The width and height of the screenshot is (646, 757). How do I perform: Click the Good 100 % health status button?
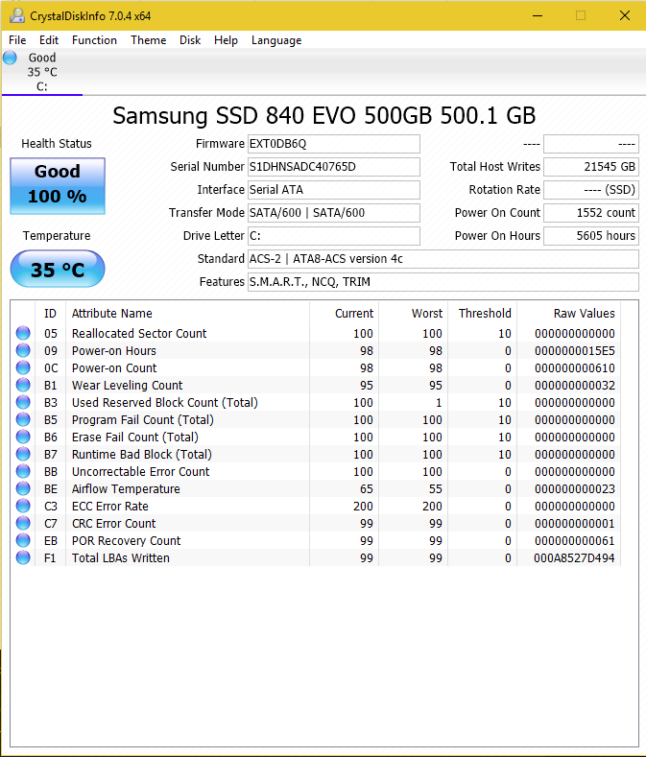[x=58, y=186]
